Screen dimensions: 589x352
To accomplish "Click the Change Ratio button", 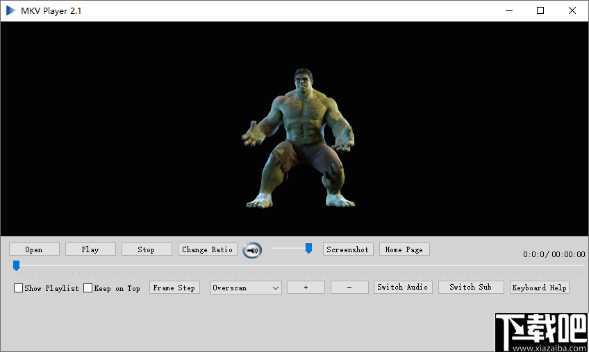I will coord(208,249).
